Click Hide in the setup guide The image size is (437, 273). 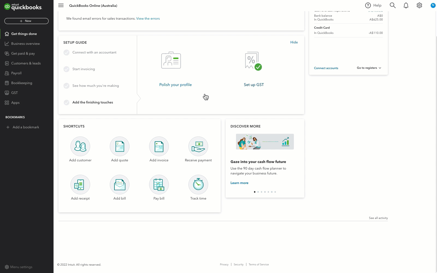tap(294, 42)
